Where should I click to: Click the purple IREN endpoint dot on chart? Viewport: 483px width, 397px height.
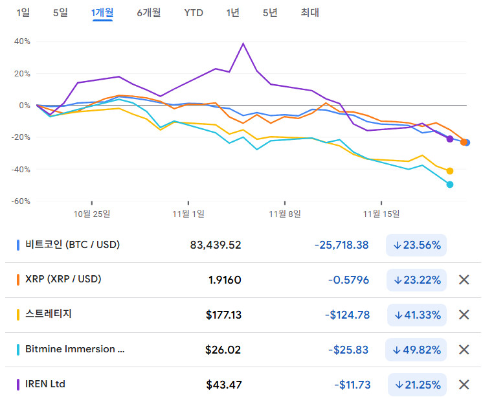coord(450,139)
